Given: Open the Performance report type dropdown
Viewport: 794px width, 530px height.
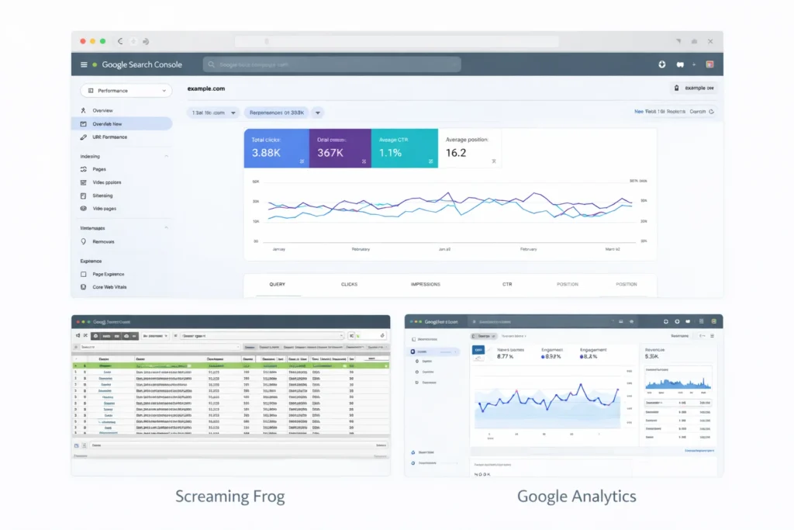Looking at the screenshot, I should [x=125, y=90].
